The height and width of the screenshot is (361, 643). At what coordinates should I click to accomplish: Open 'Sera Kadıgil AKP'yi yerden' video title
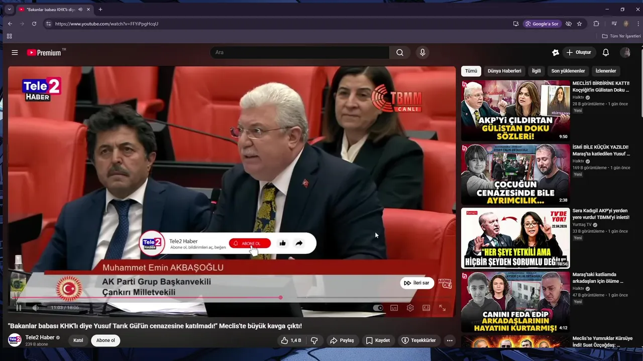click(601, 214)
